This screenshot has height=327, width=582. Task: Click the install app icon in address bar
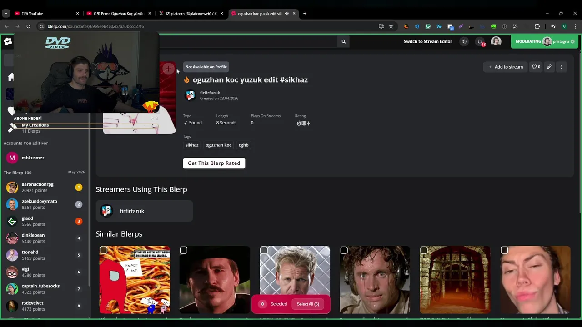381,26
